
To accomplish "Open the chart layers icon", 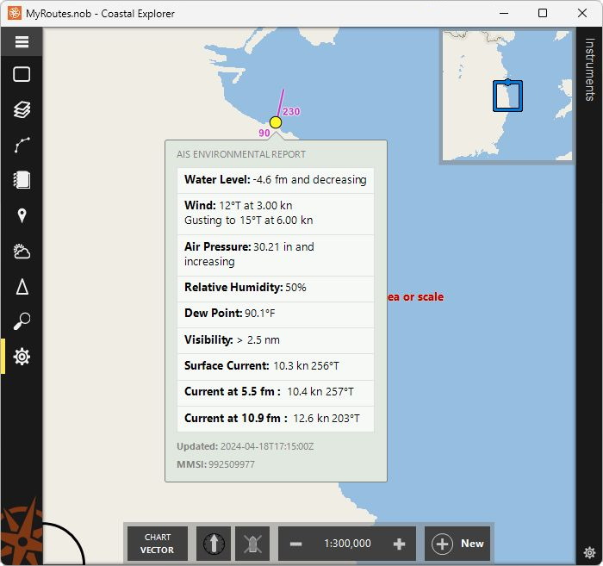I will coord(22,109).
